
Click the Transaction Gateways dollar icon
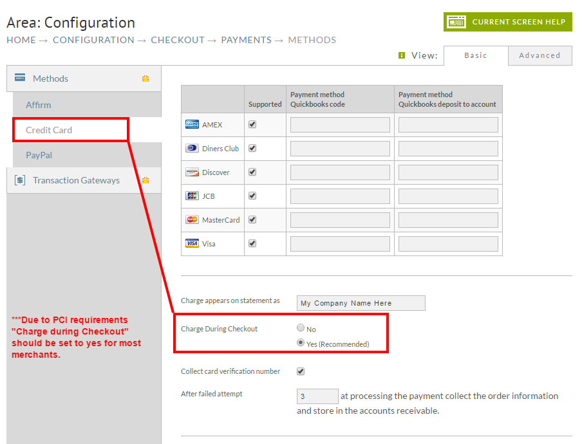coord(20,180)
